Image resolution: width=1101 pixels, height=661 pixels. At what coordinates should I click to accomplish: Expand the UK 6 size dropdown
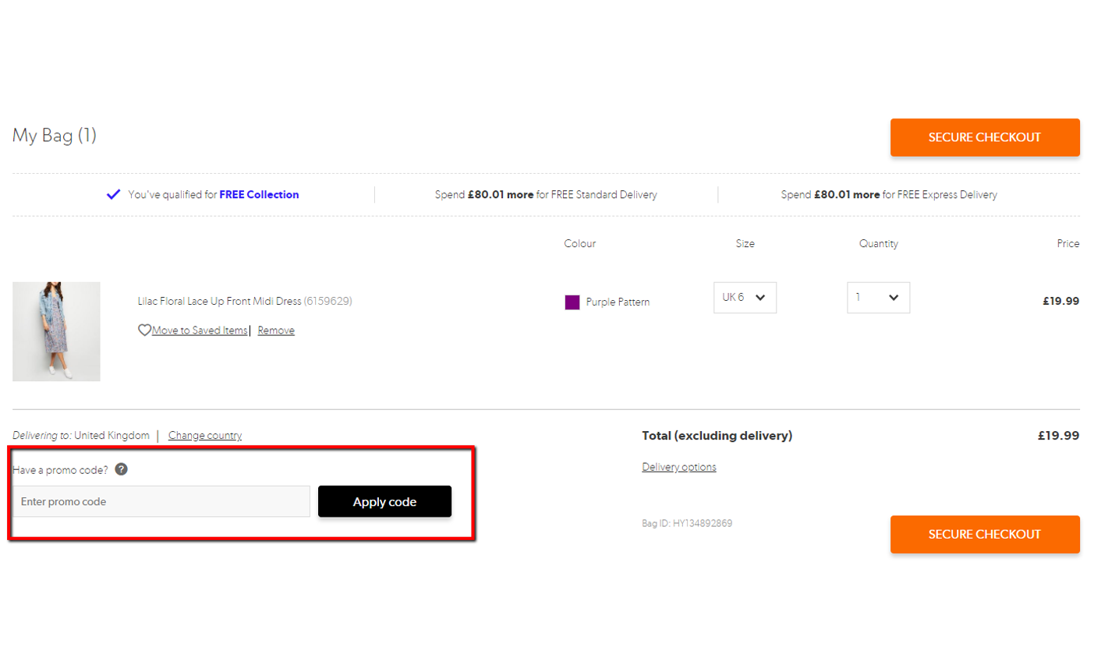coord(745,298)
